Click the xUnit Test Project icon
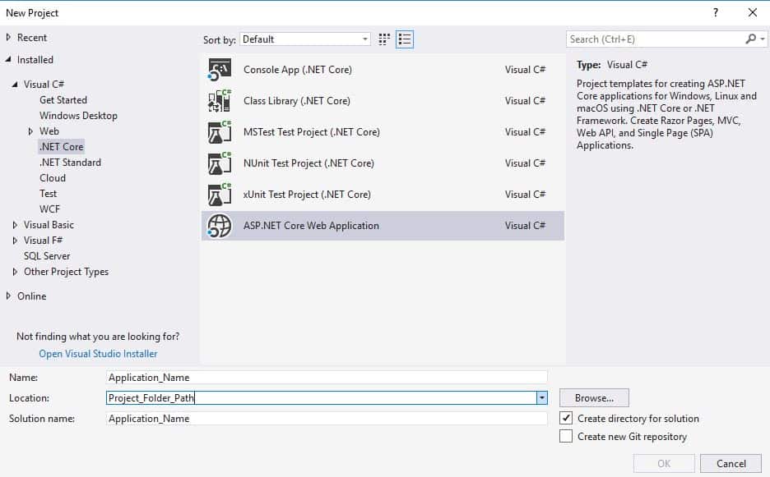This screenshot has height=477, width=770. [220, 195]
